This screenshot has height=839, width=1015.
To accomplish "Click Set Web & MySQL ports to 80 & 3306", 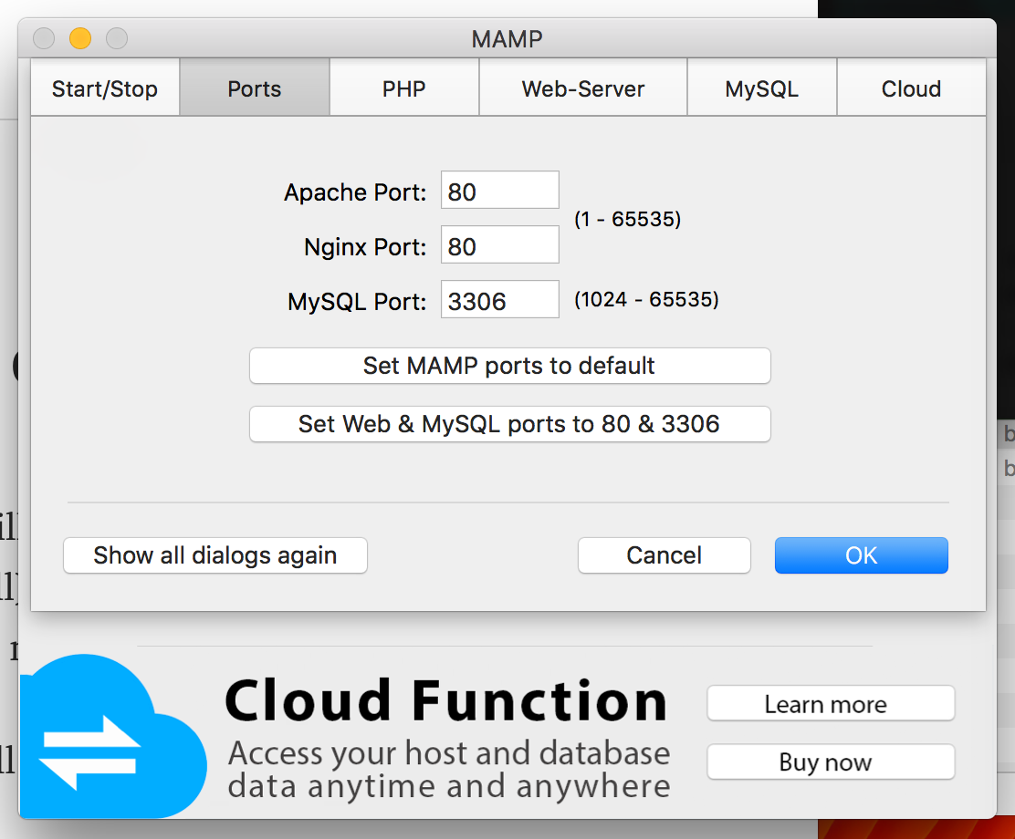I will (509, 424).
